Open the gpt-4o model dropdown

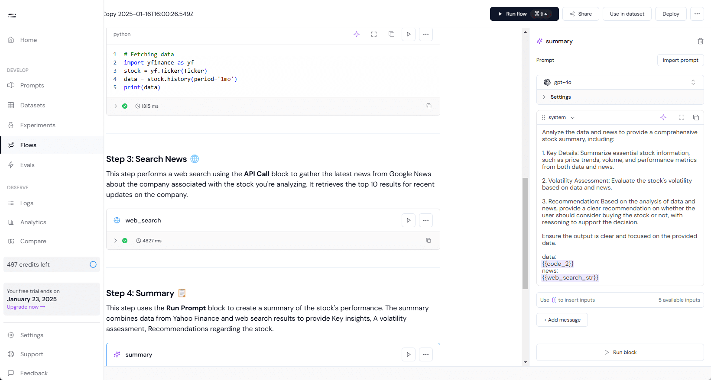tap(620, 82)
